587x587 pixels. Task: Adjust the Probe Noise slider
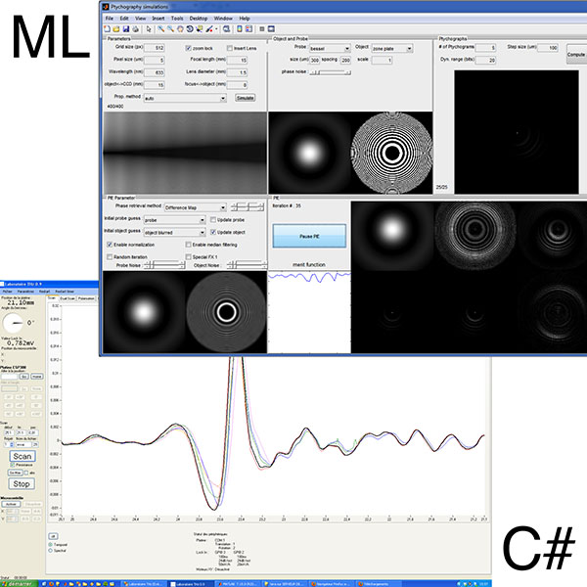point(164,265)
